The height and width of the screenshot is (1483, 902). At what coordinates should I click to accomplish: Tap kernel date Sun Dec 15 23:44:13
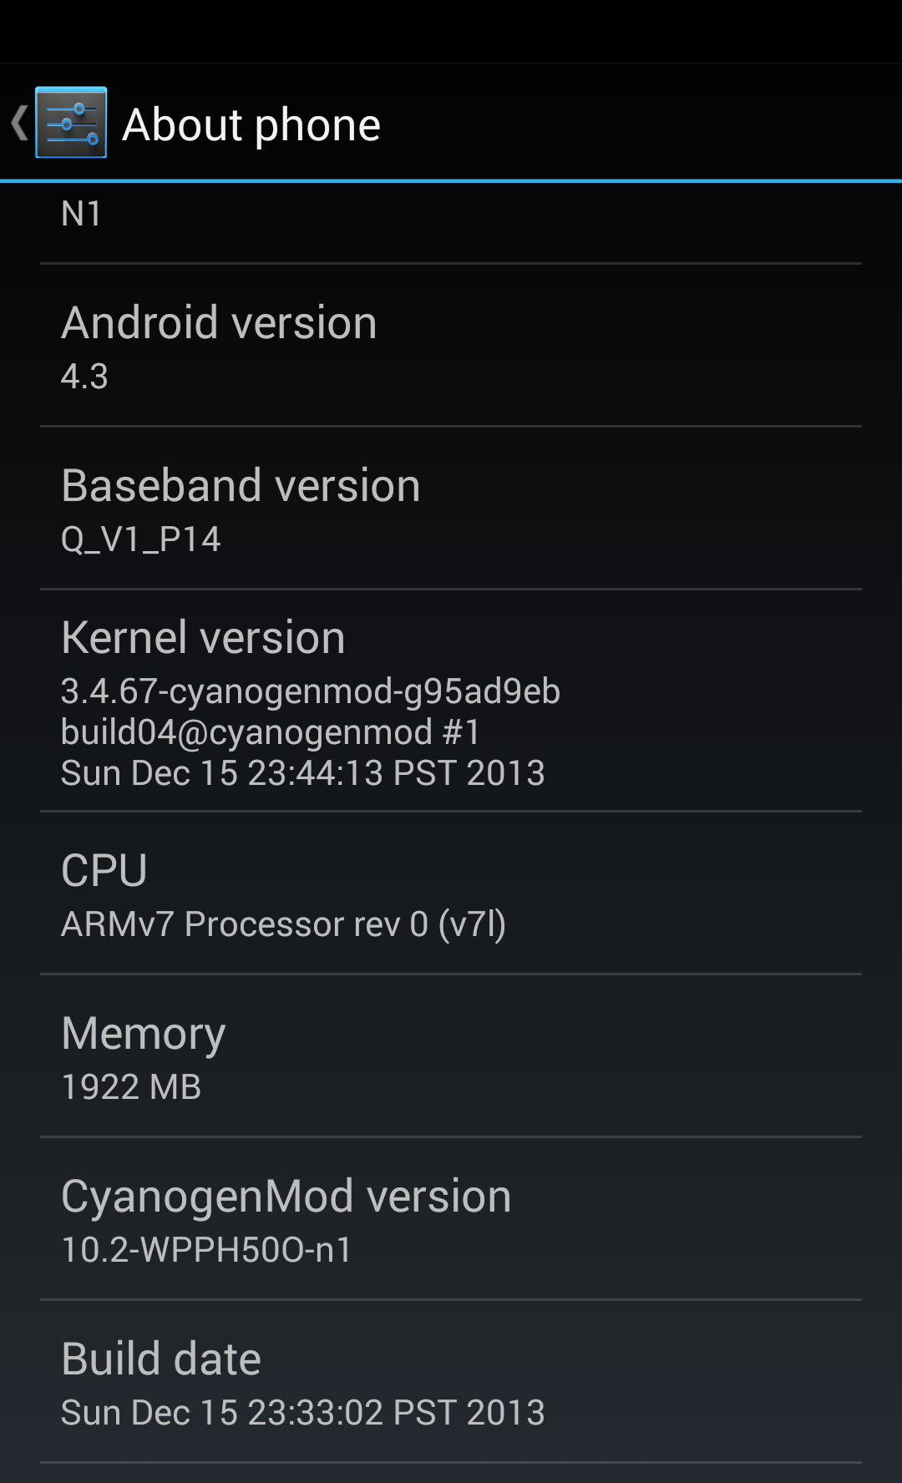(303, 773)
